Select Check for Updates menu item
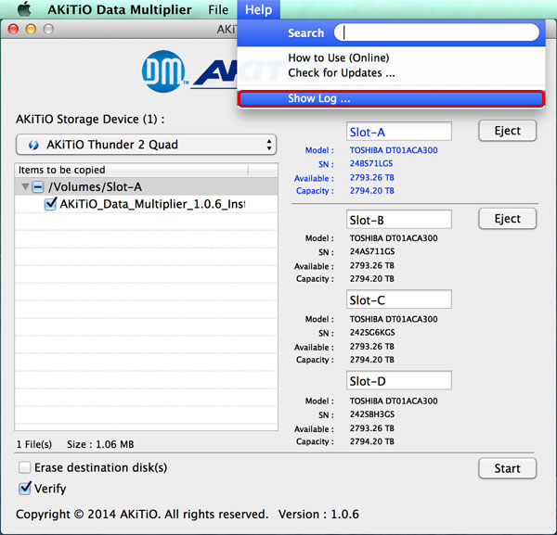Screen dimensions: 557x535 click(341, 73)
